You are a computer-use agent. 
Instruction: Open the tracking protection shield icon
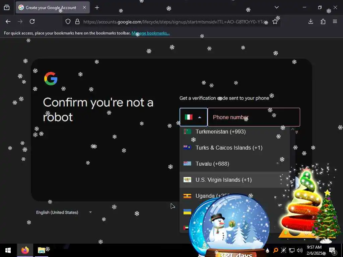pos(68,22)
